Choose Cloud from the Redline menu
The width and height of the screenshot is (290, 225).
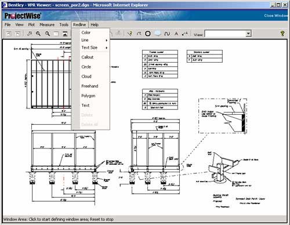[86, 77]
